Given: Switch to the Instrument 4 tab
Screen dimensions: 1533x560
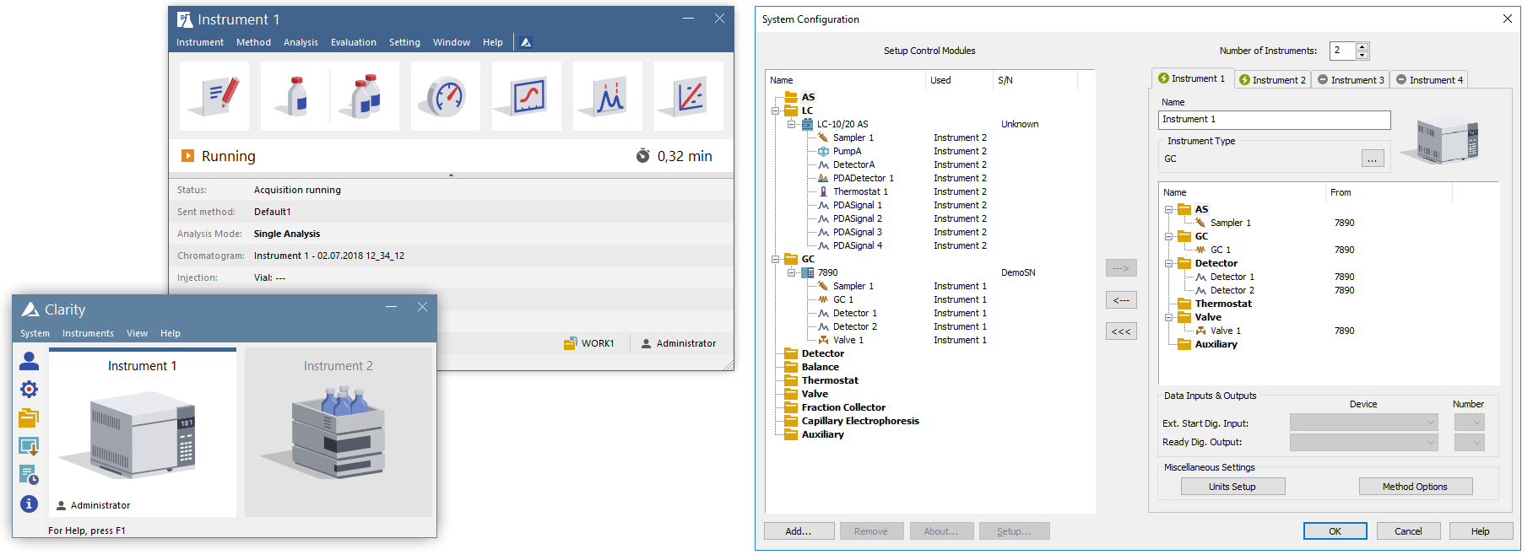Looking at the screenshot, I should 1429,79.
